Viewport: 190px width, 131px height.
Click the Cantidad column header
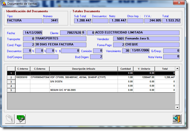pyautogui.click(x=125, y=69)
